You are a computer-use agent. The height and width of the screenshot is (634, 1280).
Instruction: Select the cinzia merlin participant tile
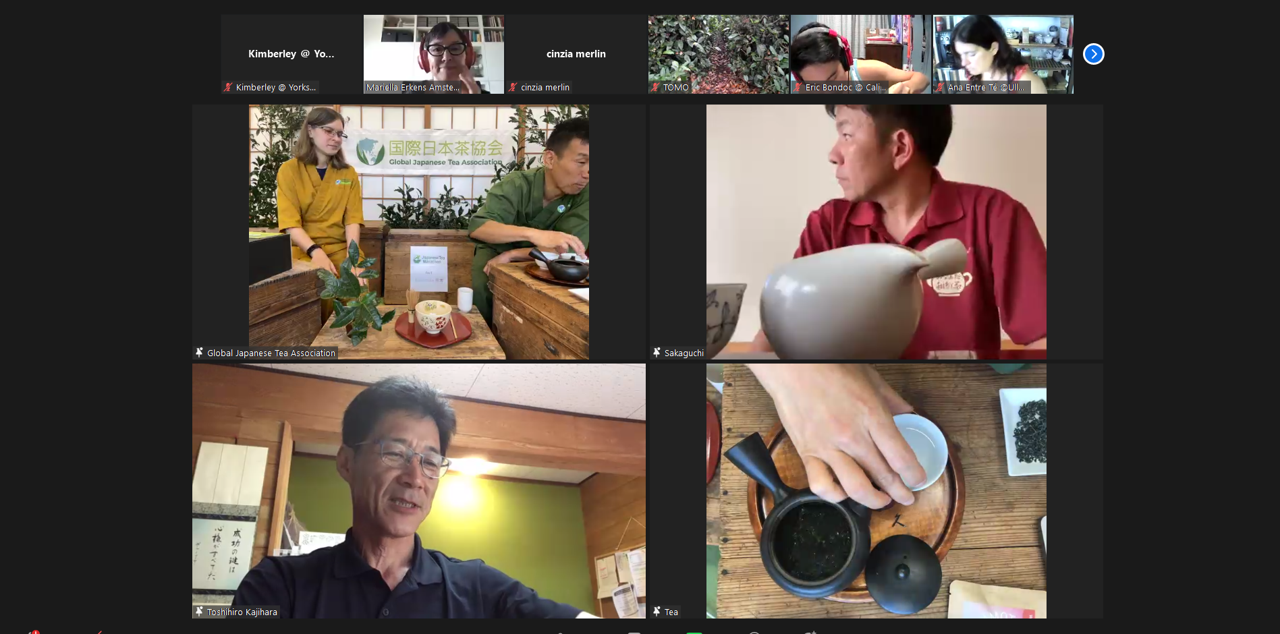pyautogui.click(x=576, y=54)
